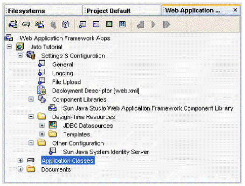245x186 pixels.
Task: Click the Design-Time Resources folder icon
Action: [x=42, y=116]
